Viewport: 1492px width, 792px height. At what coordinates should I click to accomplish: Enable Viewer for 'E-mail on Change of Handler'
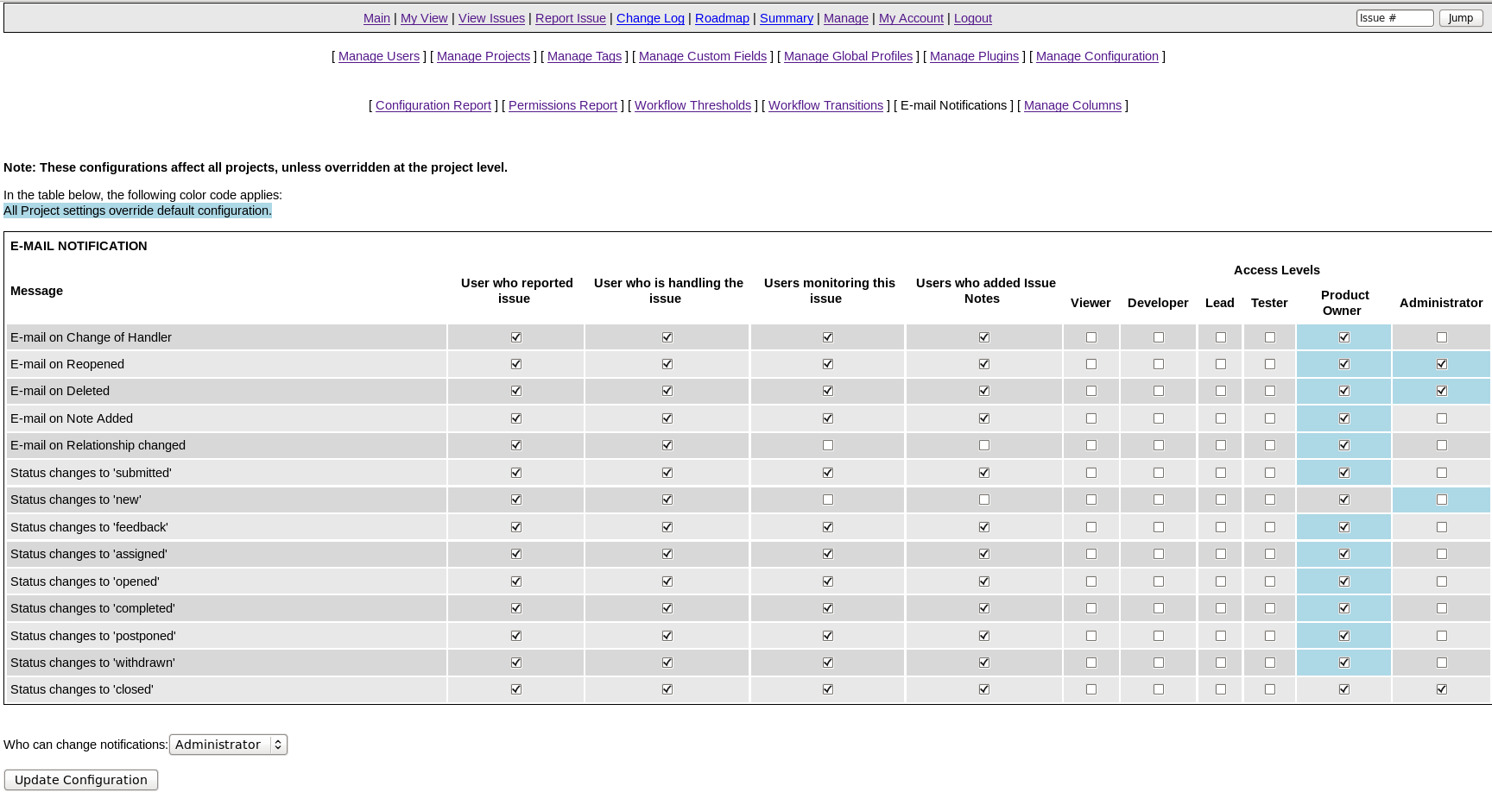(1091, 337)
